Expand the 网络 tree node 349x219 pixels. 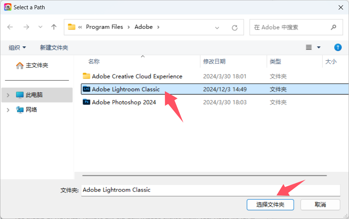[x=8, y=110]
